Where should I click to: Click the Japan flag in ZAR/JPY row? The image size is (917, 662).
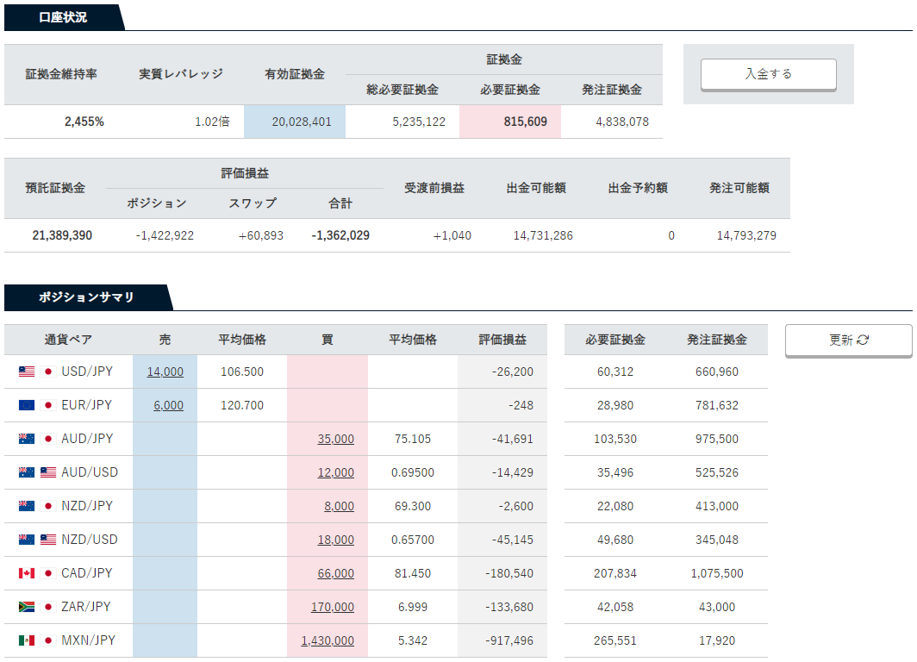[48, 607]
